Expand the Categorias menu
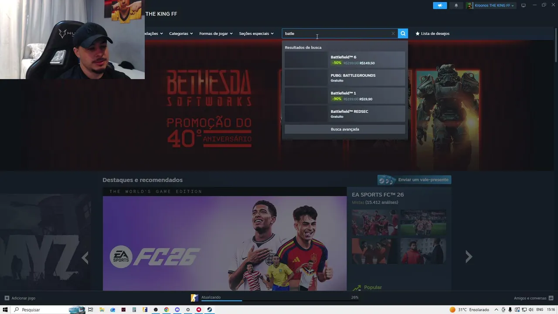The height and width of the screenshot is (314, 558). tap(181, 34)
